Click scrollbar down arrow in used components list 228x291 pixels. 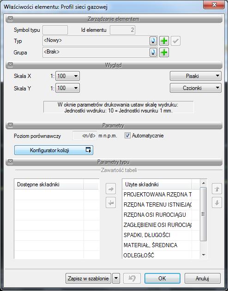204,255
